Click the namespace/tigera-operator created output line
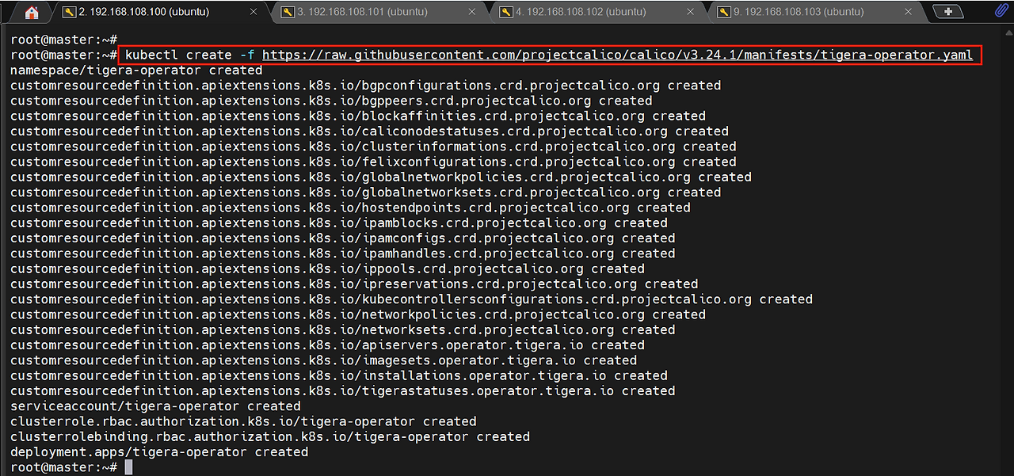Image resolution: width=1014 pixels, height=476 pixels. point(135,70)
